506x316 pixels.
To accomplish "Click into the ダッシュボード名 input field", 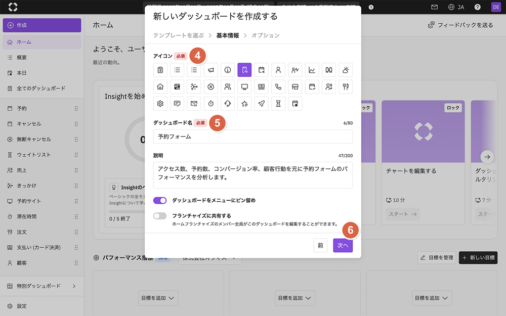I will [253, 137].
